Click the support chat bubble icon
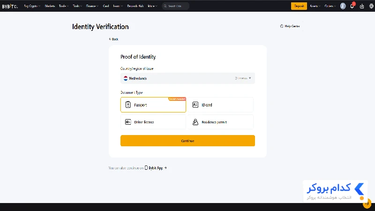The width and height of the screenshot is (375, 211). coord(367,203)
